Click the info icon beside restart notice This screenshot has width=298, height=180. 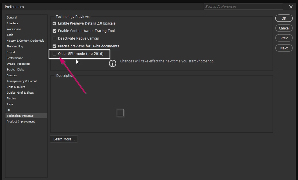[x=112, y=63]
